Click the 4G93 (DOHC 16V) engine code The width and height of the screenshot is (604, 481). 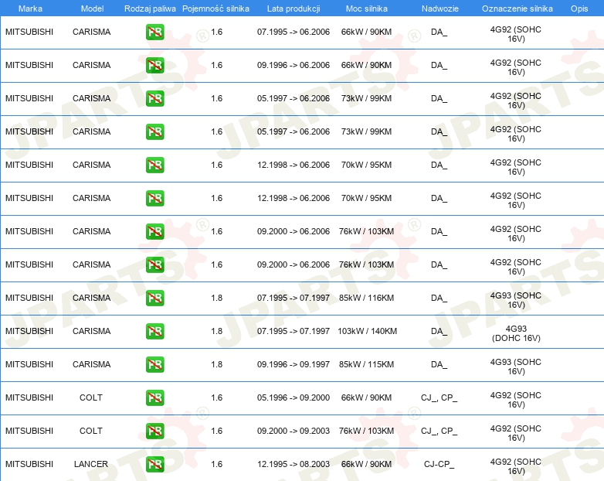[x=516, y=333]
